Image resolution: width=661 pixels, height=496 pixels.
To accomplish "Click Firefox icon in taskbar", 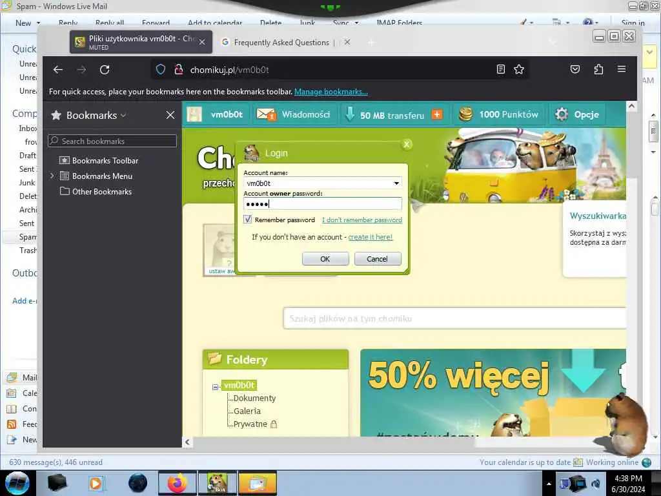I will 178,483.
